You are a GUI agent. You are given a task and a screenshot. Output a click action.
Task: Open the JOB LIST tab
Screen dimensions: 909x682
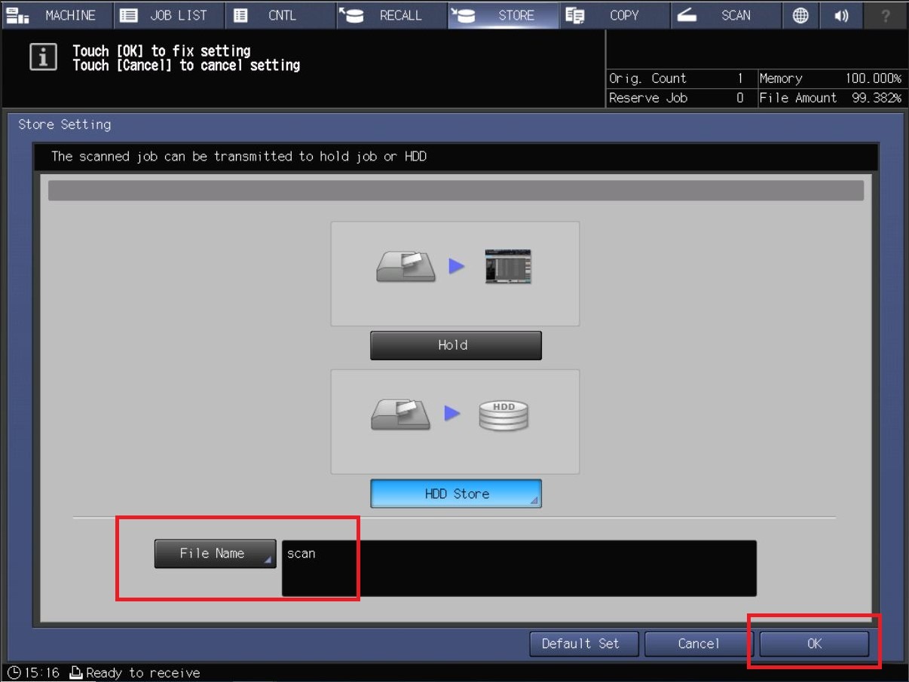point(169,15)
